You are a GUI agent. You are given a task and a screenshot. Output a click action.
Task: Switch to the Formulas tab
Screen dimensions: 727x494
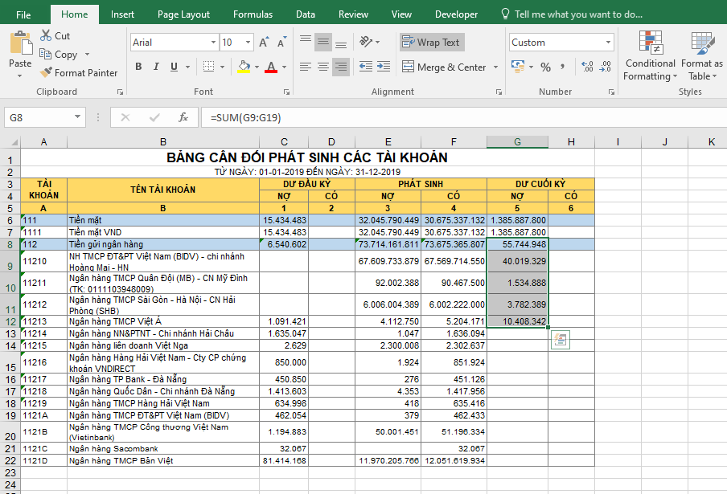pyautogui.click(x=253, y=14)
